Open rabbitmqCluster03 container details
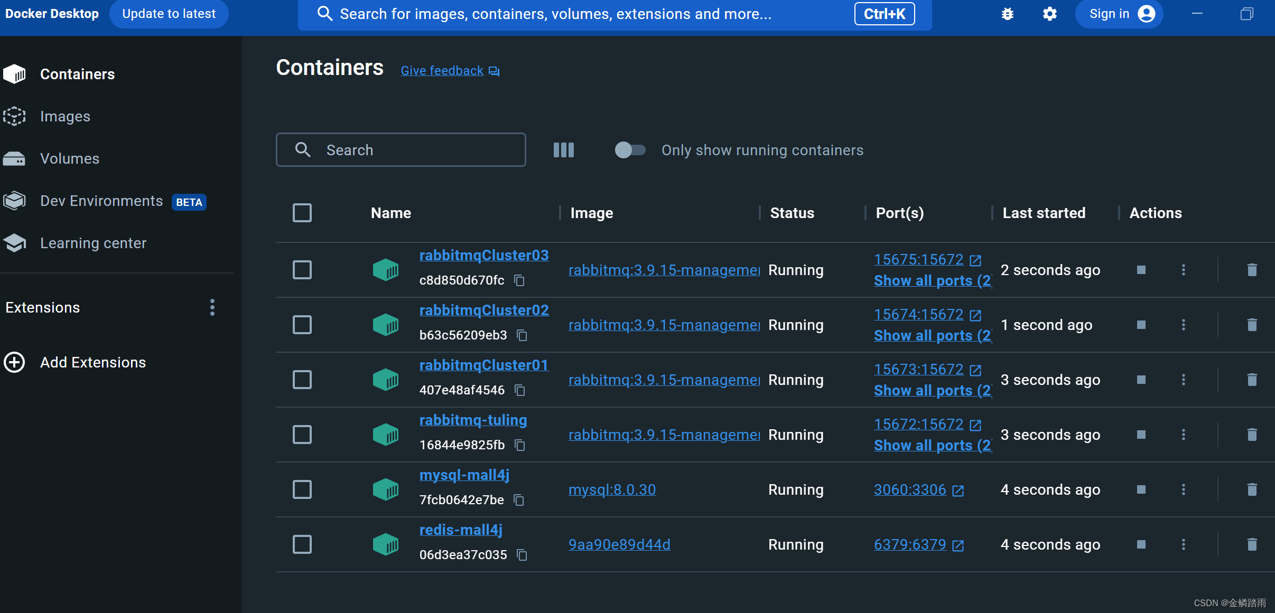 (x=484, y=256)
